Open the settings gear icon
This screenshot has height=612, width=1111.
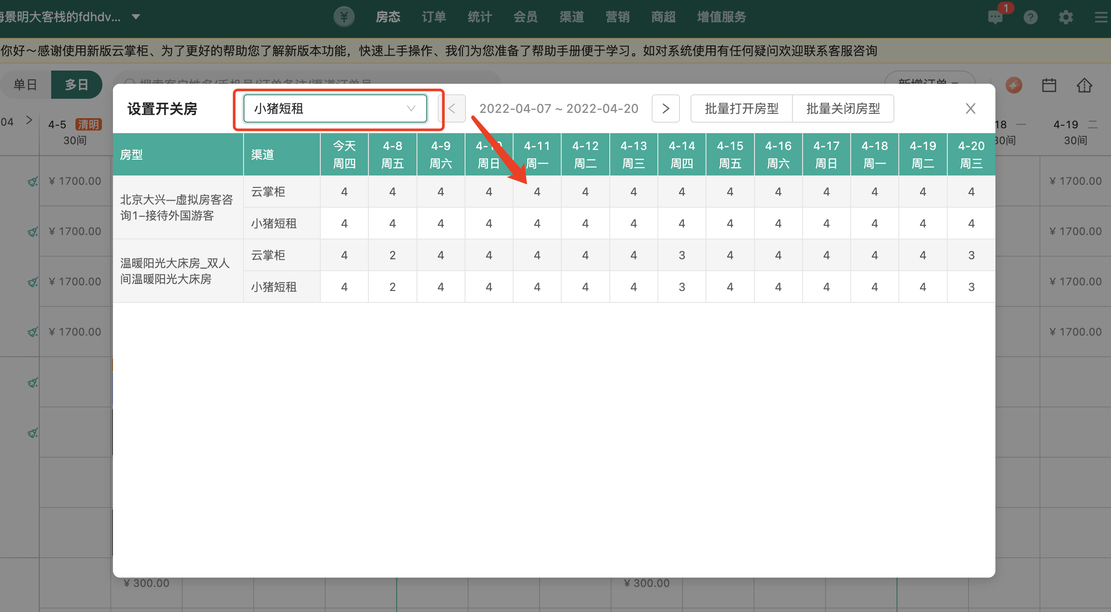tap(1066, 17)
